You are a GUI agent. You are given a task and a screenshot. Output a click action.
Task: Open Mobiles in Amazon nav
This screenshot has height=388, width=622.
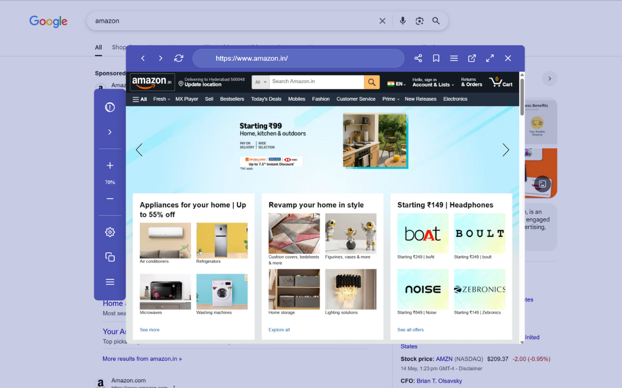(x=296, y=99)
